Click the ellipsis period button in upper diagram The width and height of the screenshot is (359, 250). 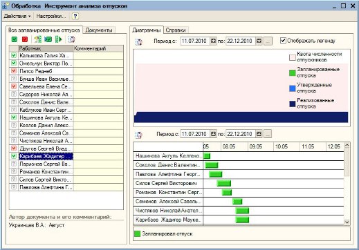(268, 41)
